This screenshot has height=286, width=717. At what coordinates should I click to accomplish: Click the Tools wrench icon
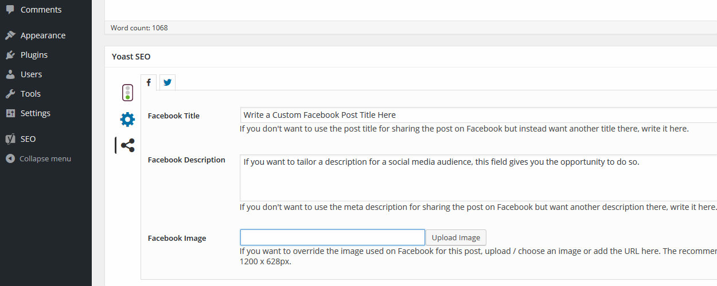pyautogui.click(x=10, y=94)
